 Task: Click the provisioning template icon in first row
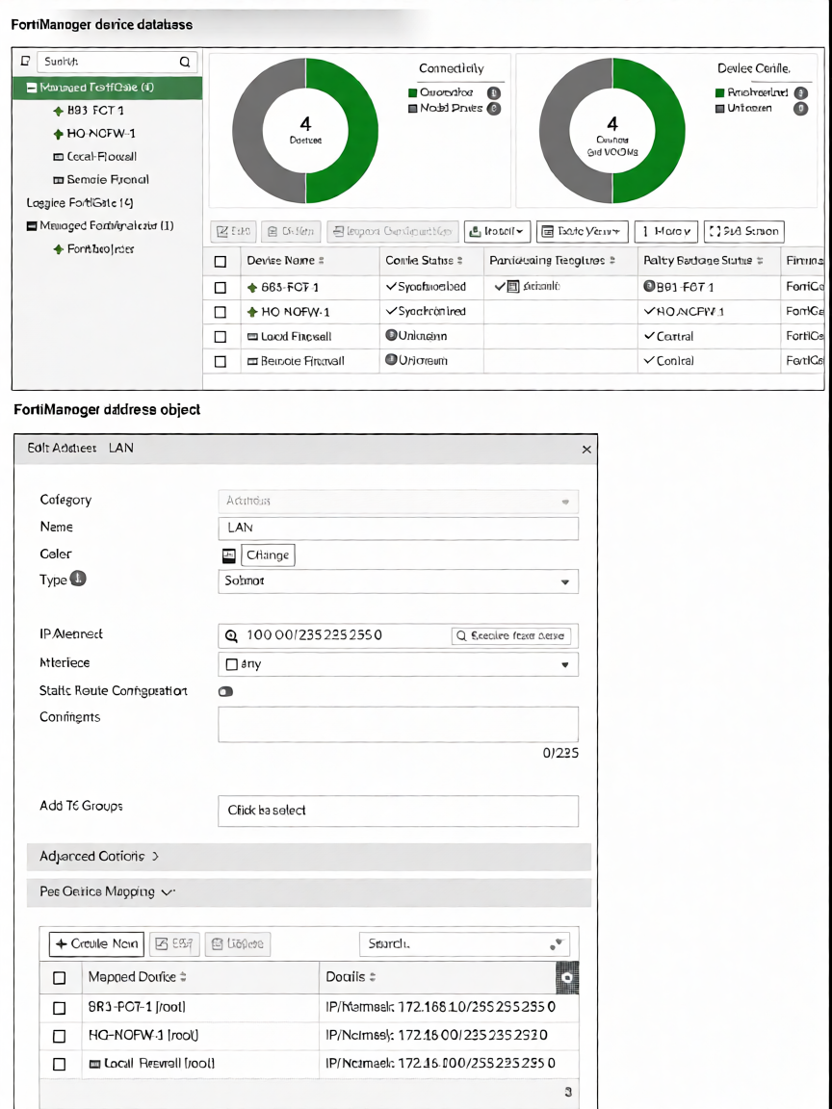pyautogui.click(x=513, y=287)
